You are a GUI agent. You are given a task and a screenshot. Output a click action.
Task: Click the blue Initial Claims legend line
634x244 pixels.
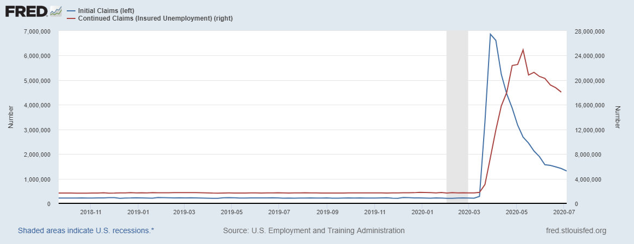pyautogui.click(x=70, y=11)
